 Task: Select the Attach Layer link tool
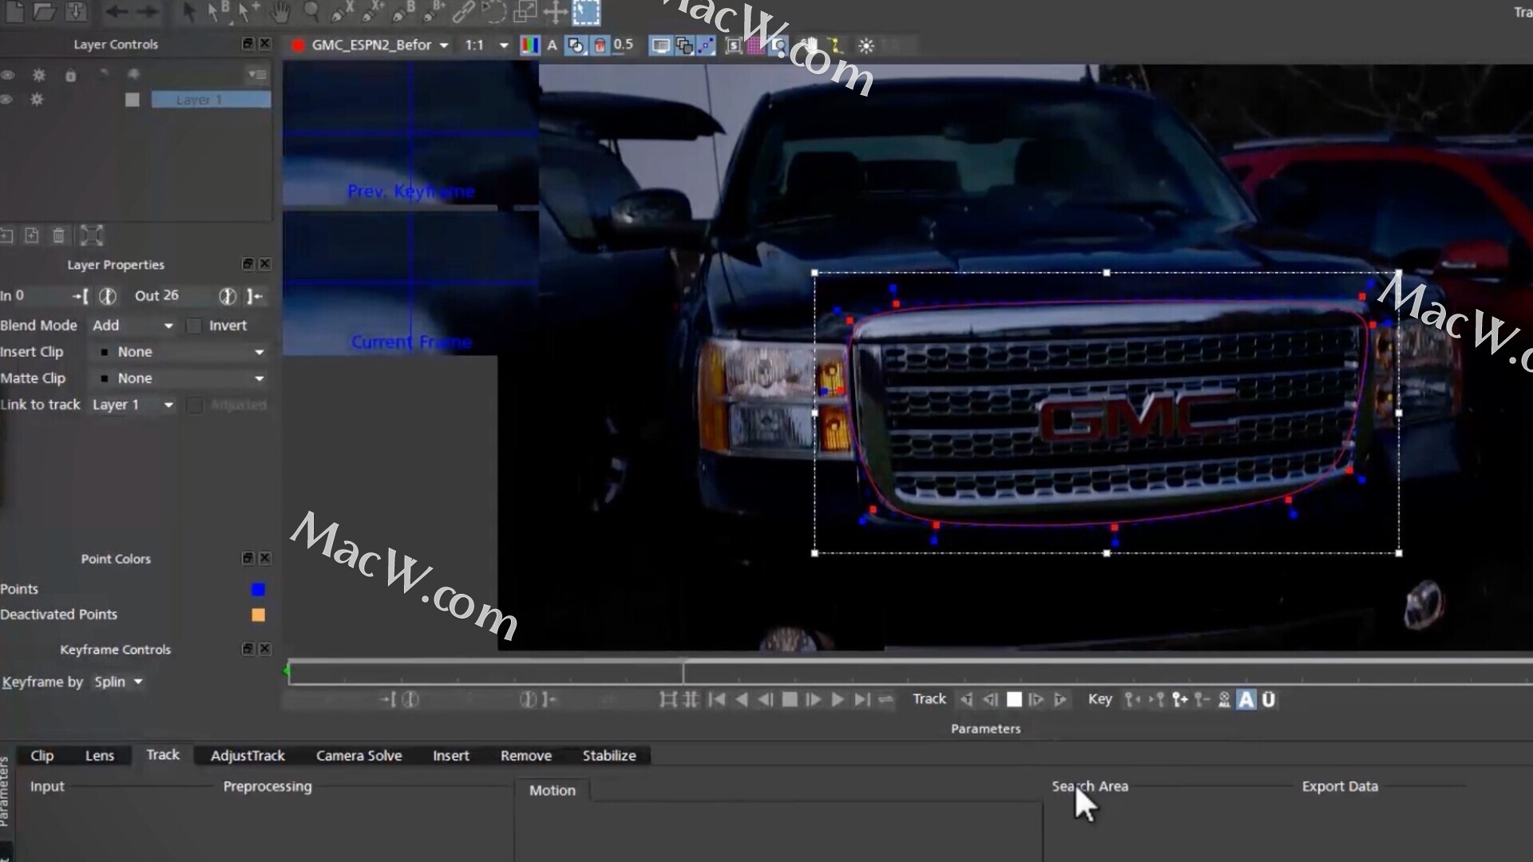(464, 11)
